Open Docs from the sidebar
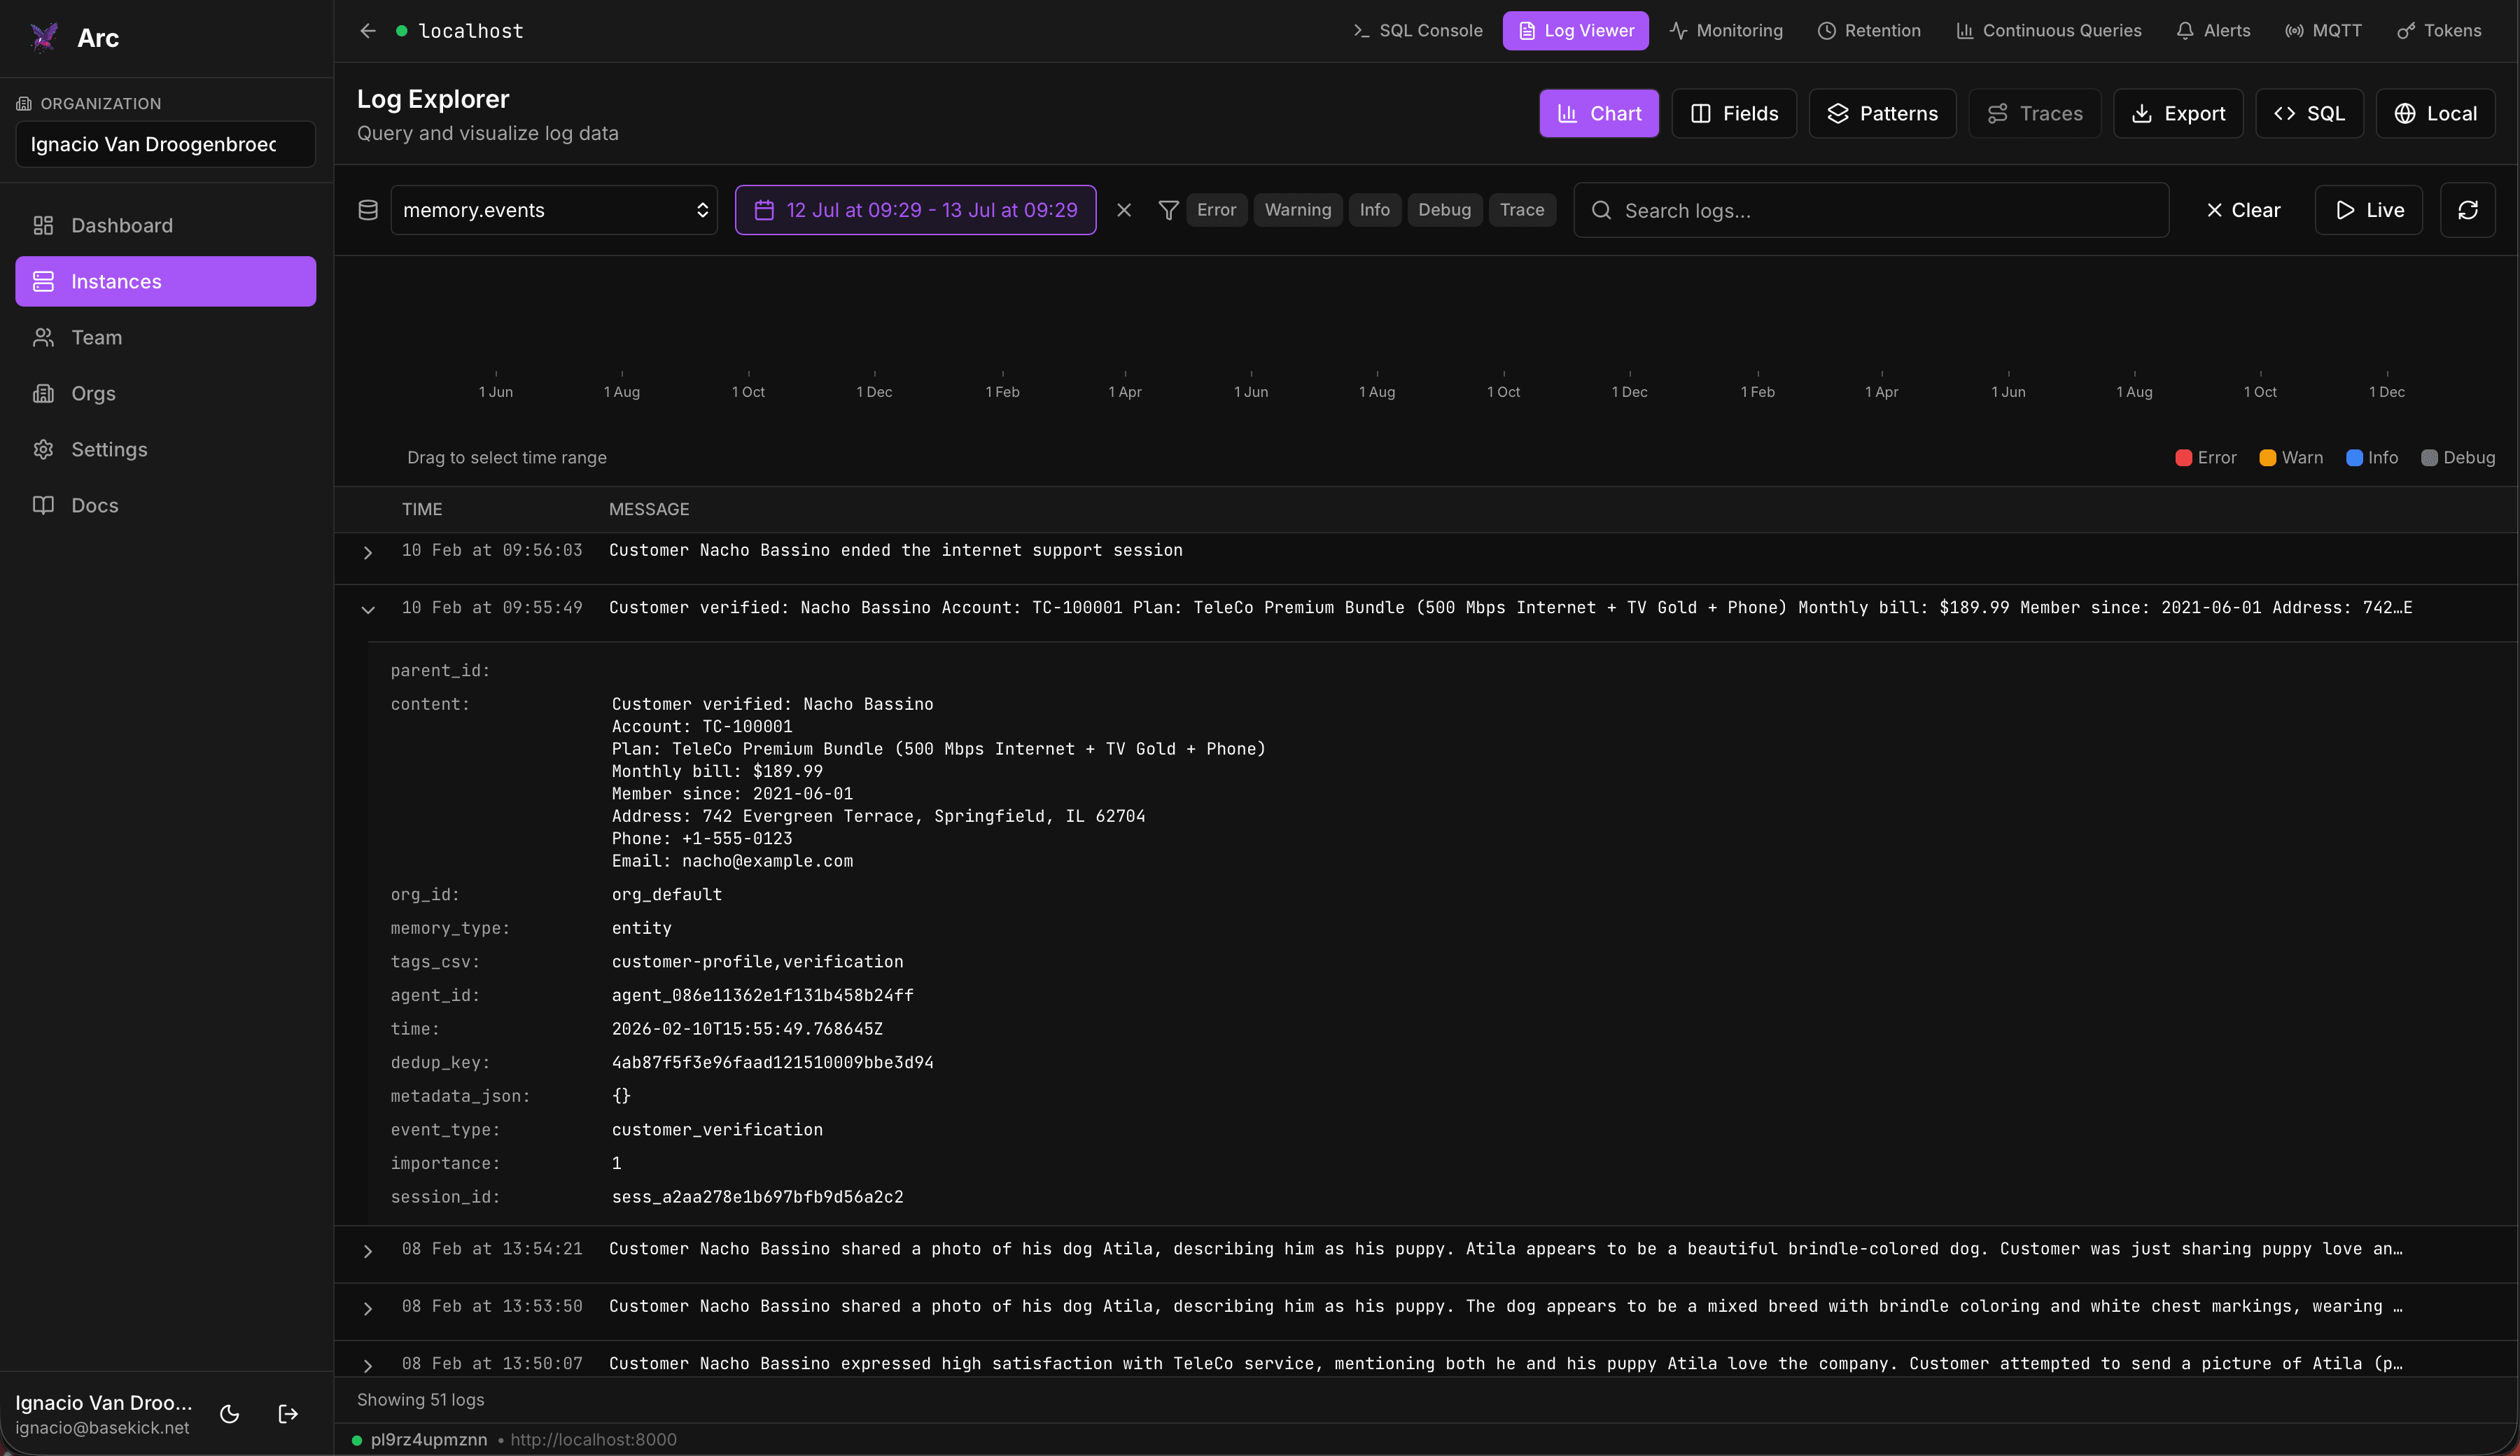 point(166,505)
